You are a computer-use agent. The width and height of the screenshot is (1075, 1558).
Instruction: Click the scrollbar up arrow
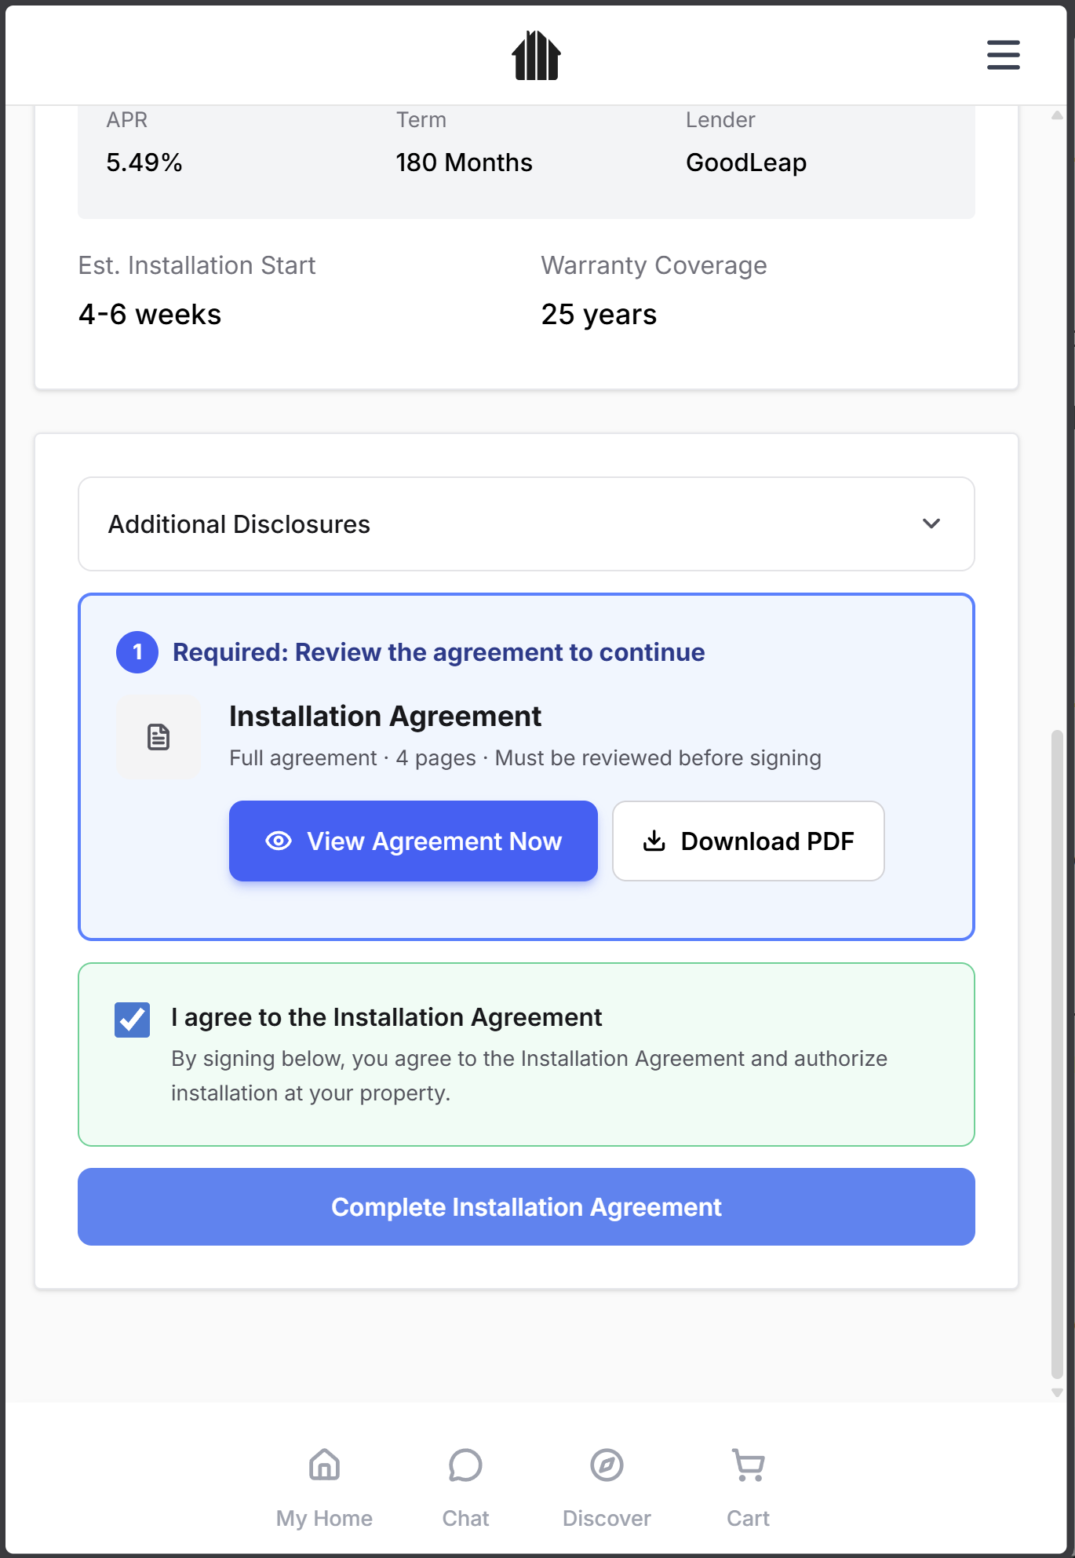[x=1057, y=115]
